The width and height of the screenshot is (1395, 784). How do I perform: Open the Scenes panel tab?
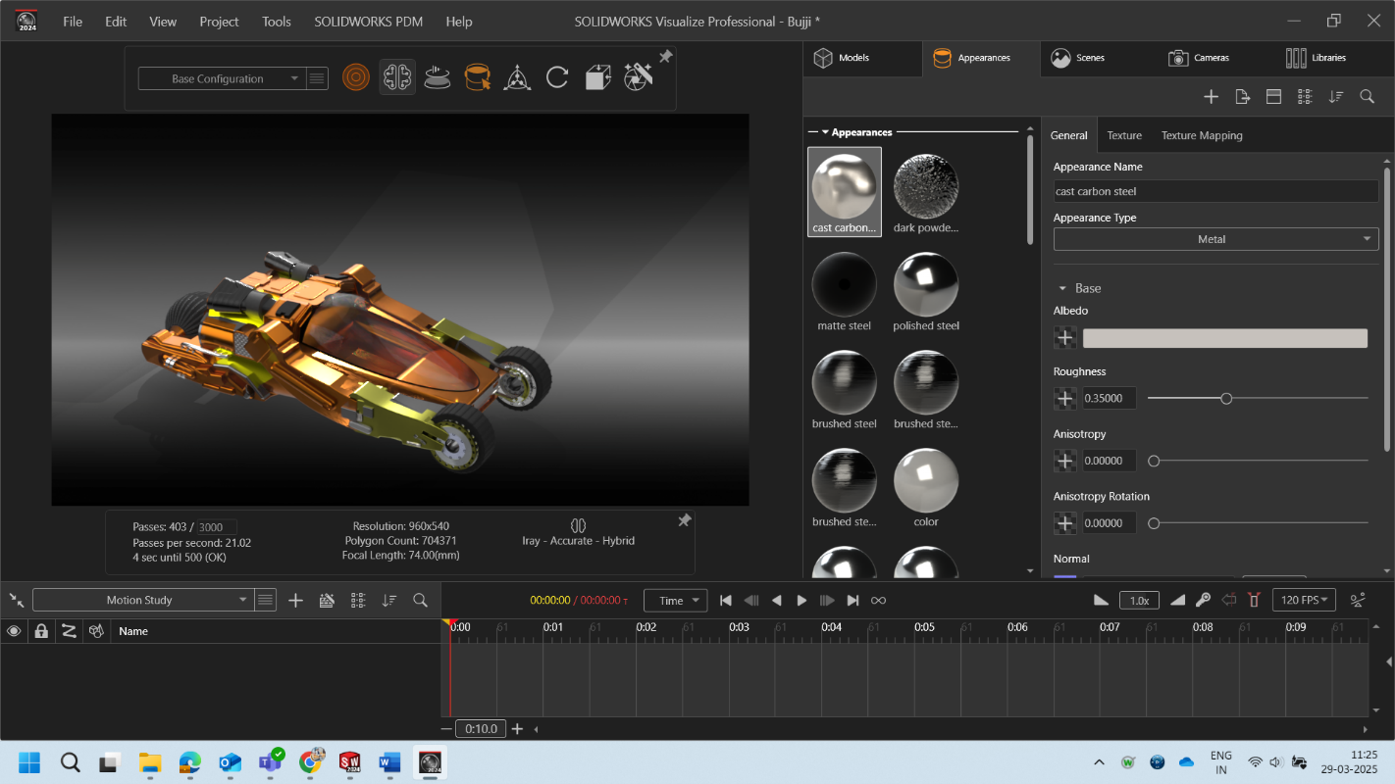[x=1077, y=58]
